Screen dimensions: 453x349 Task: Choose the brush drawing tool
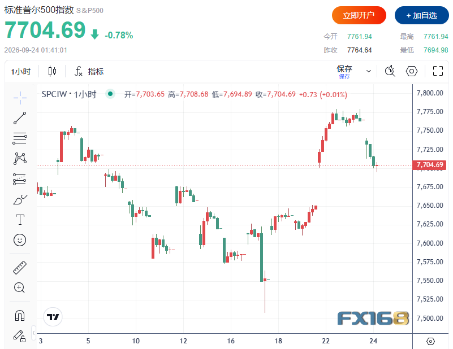click(20, 199)
